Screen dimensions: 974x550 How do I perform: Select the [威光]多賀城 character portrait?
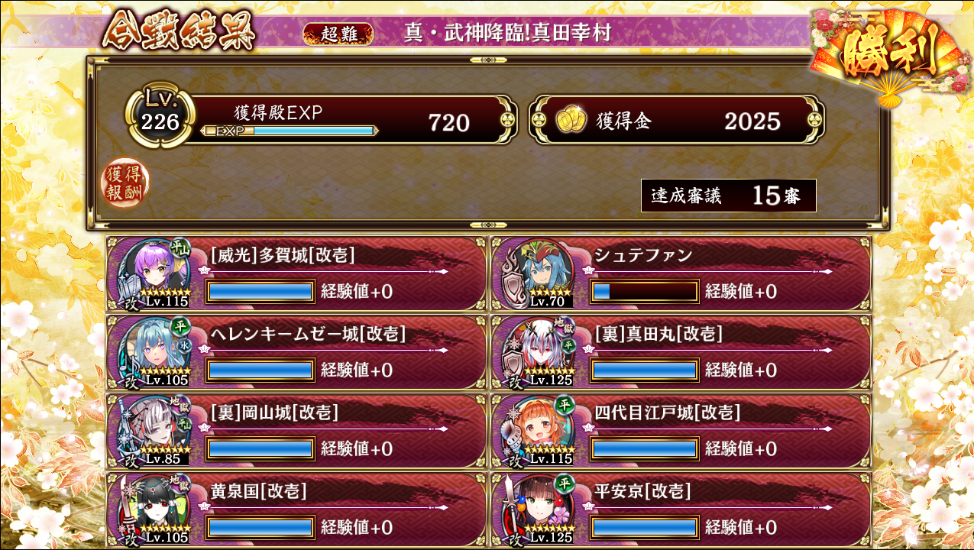tap(151, 273)
